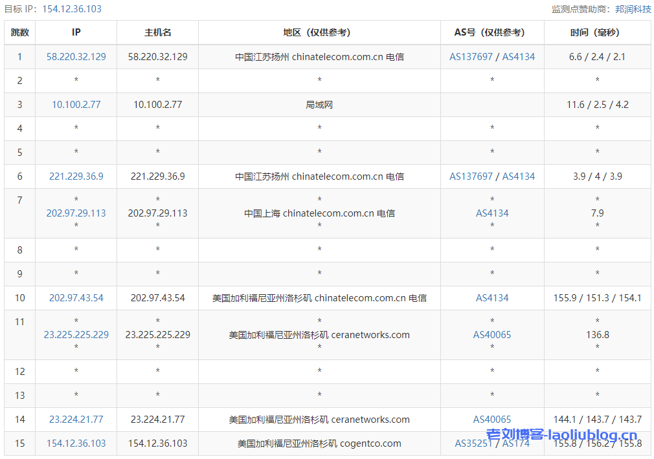Click the 时间（毫秒） column header
The image size is (654, 459).
(597, 32)
